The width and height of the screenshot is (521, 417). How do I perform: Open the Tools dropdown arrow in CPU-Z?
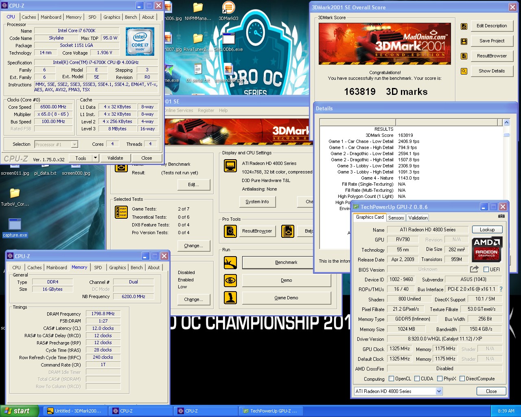point(95,158)
